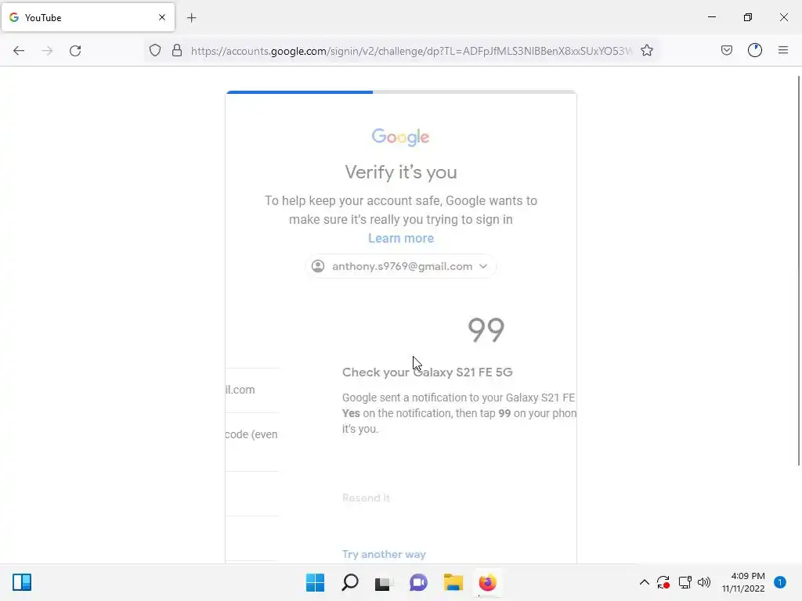
Task: Open the volume speaker icon
Action: click(704, 582)
